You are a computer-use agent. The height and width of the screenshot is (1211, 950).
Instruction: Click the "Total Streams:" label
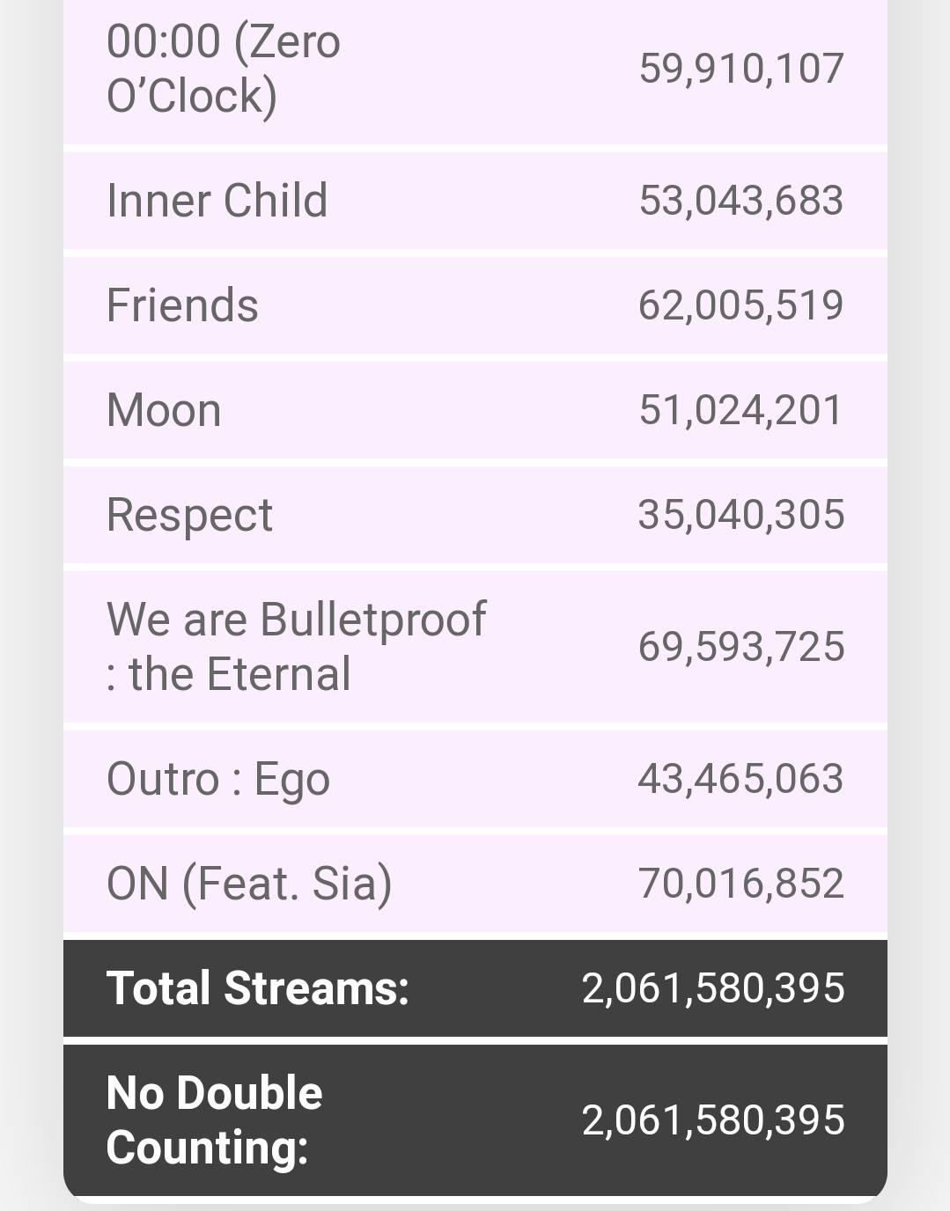(258, 988)
